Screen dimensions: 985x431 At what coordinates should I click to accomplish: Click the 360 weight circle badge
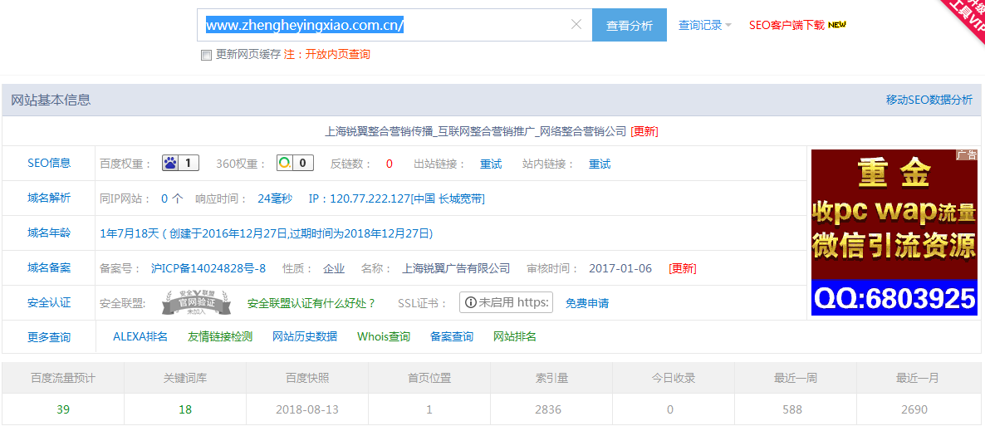click(x=295, y=164)
